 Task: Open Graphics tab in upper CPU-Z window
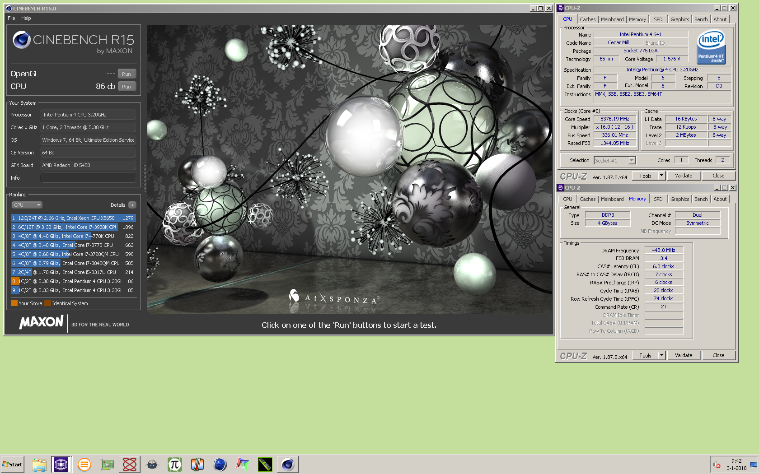pos(679,19)
